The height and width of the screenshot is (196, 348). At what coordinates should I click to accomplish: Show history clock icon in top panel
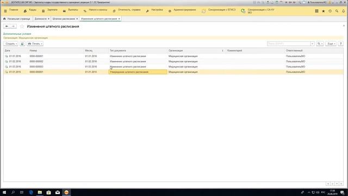[x=330, y=11]
